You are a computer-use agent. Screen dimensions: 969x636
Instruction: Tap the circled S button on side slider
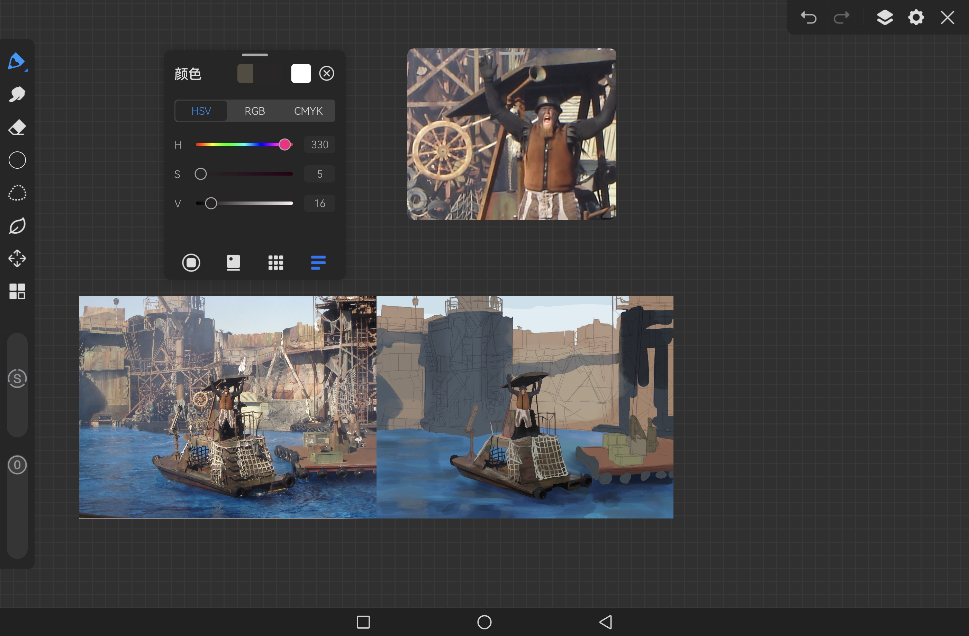point(17,378)
